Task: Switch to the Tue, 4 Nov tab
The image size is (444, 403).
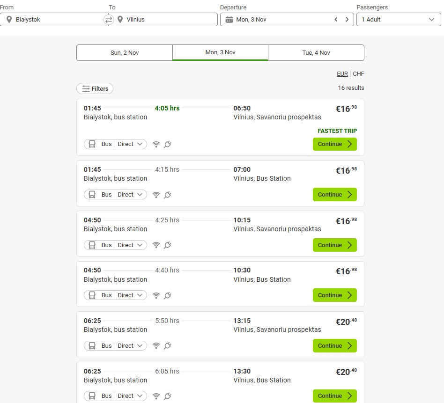Action: point(316,53)
